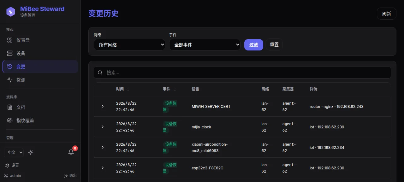Click the 详情 column header
This screenshot has width=404, height=182.
tap(314, 89)
